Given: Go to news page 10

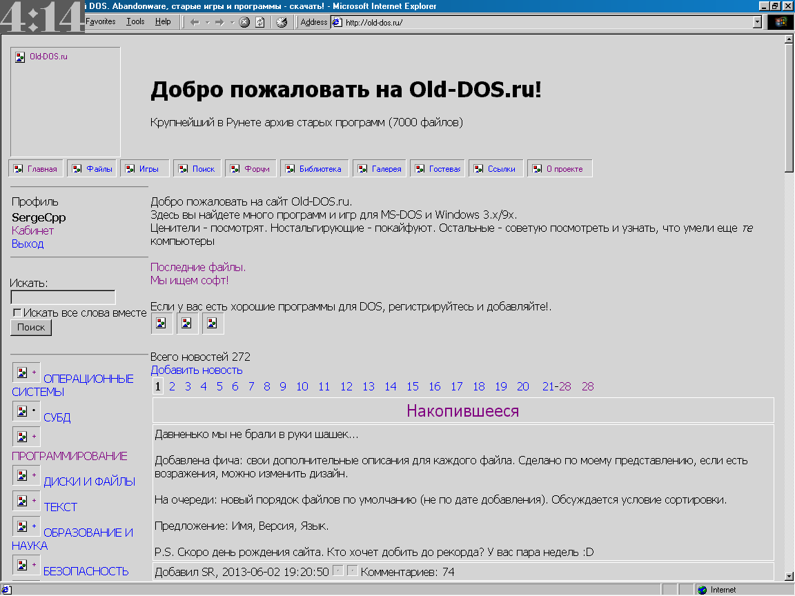Looking at the screenshot, I should (302, 387).
